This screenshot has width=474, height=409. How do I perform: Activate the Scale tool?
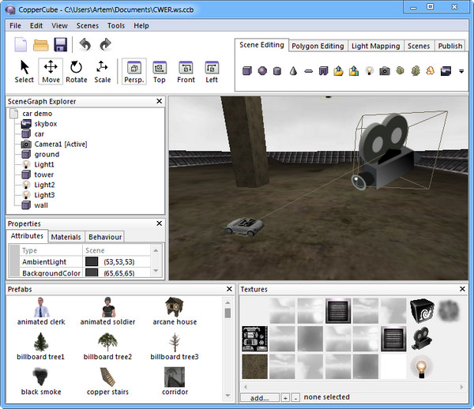tap(103, 71)
